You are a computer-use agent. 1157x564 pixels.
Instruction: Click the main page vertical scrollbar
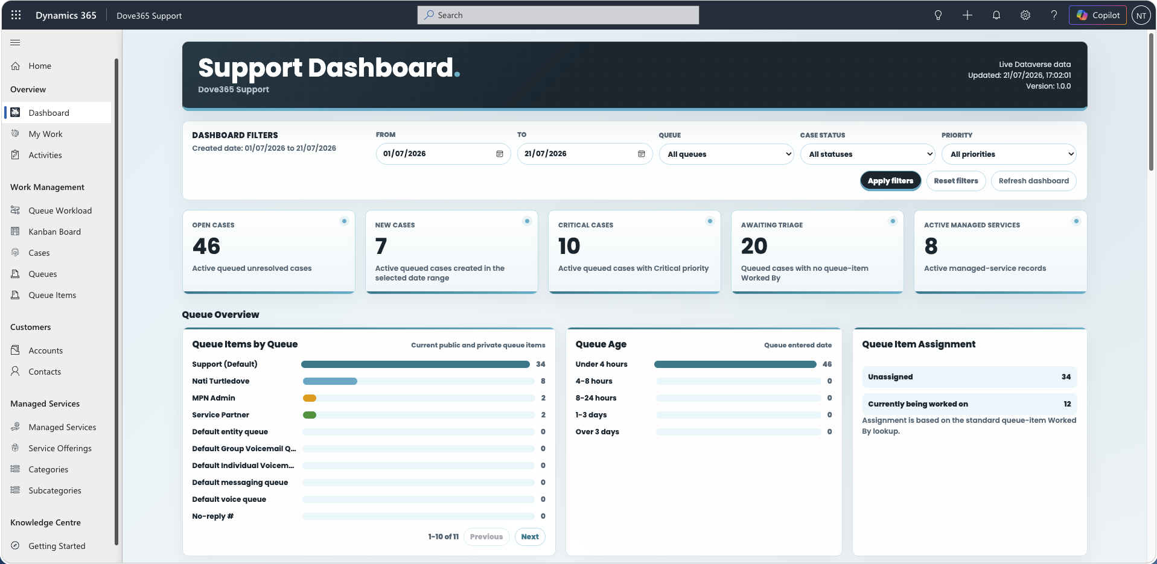pos(1152,103)
